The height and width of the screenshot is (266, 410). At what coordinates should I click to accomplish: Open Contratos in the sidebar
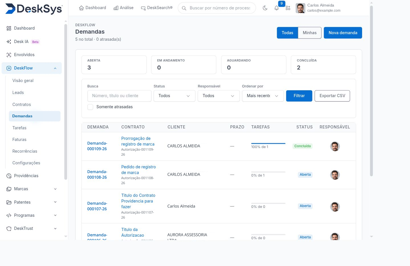point(22,105)
